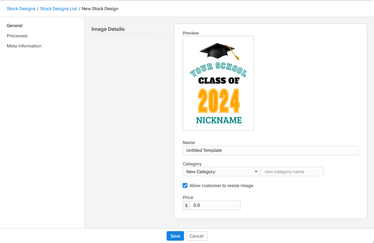374x243 pixels.
Task: Click the 'Allow customer to resize image' label
Action: coord(221,186)
